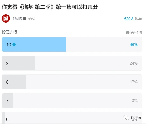Viewport: 146px width, 124px height.
Task: Select poll option 8
Action: click(x=72, y=82)
